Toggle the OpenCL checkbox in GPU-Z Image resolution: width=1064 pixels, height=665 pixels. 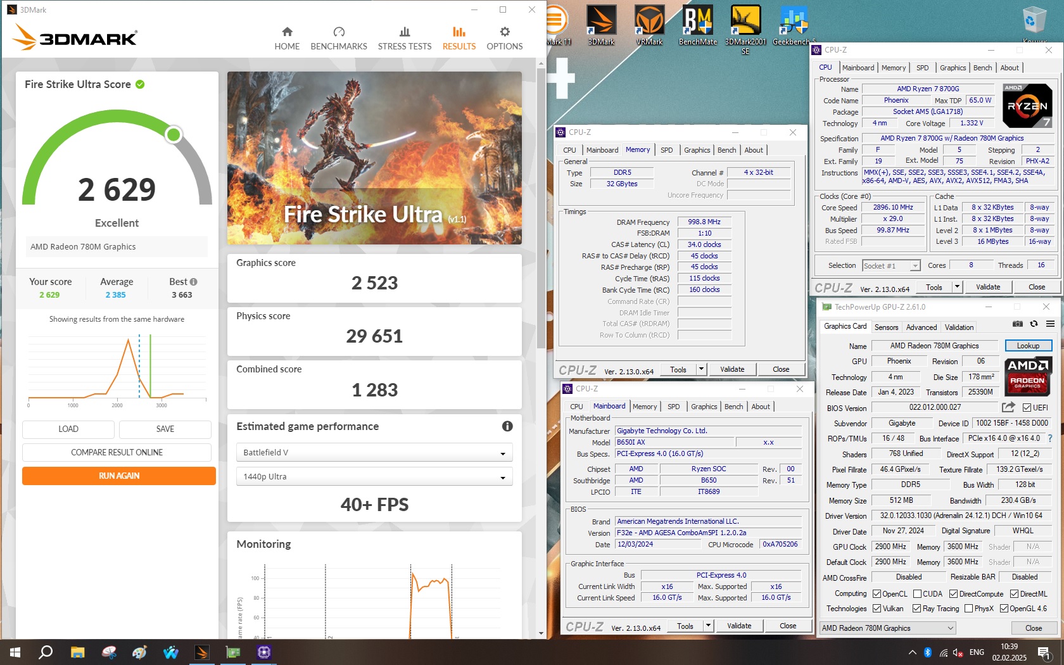click(x=877, y=594)
